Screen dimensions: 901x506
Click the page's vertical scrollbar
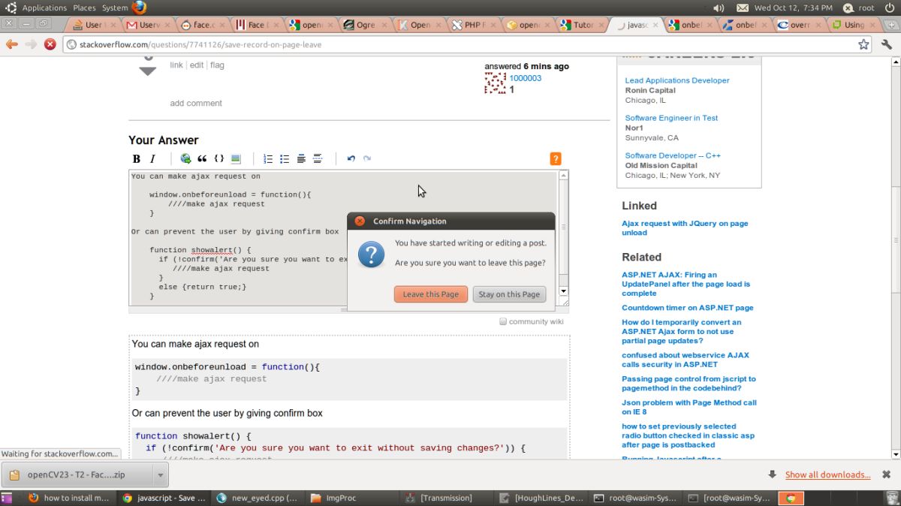point(896,240)
